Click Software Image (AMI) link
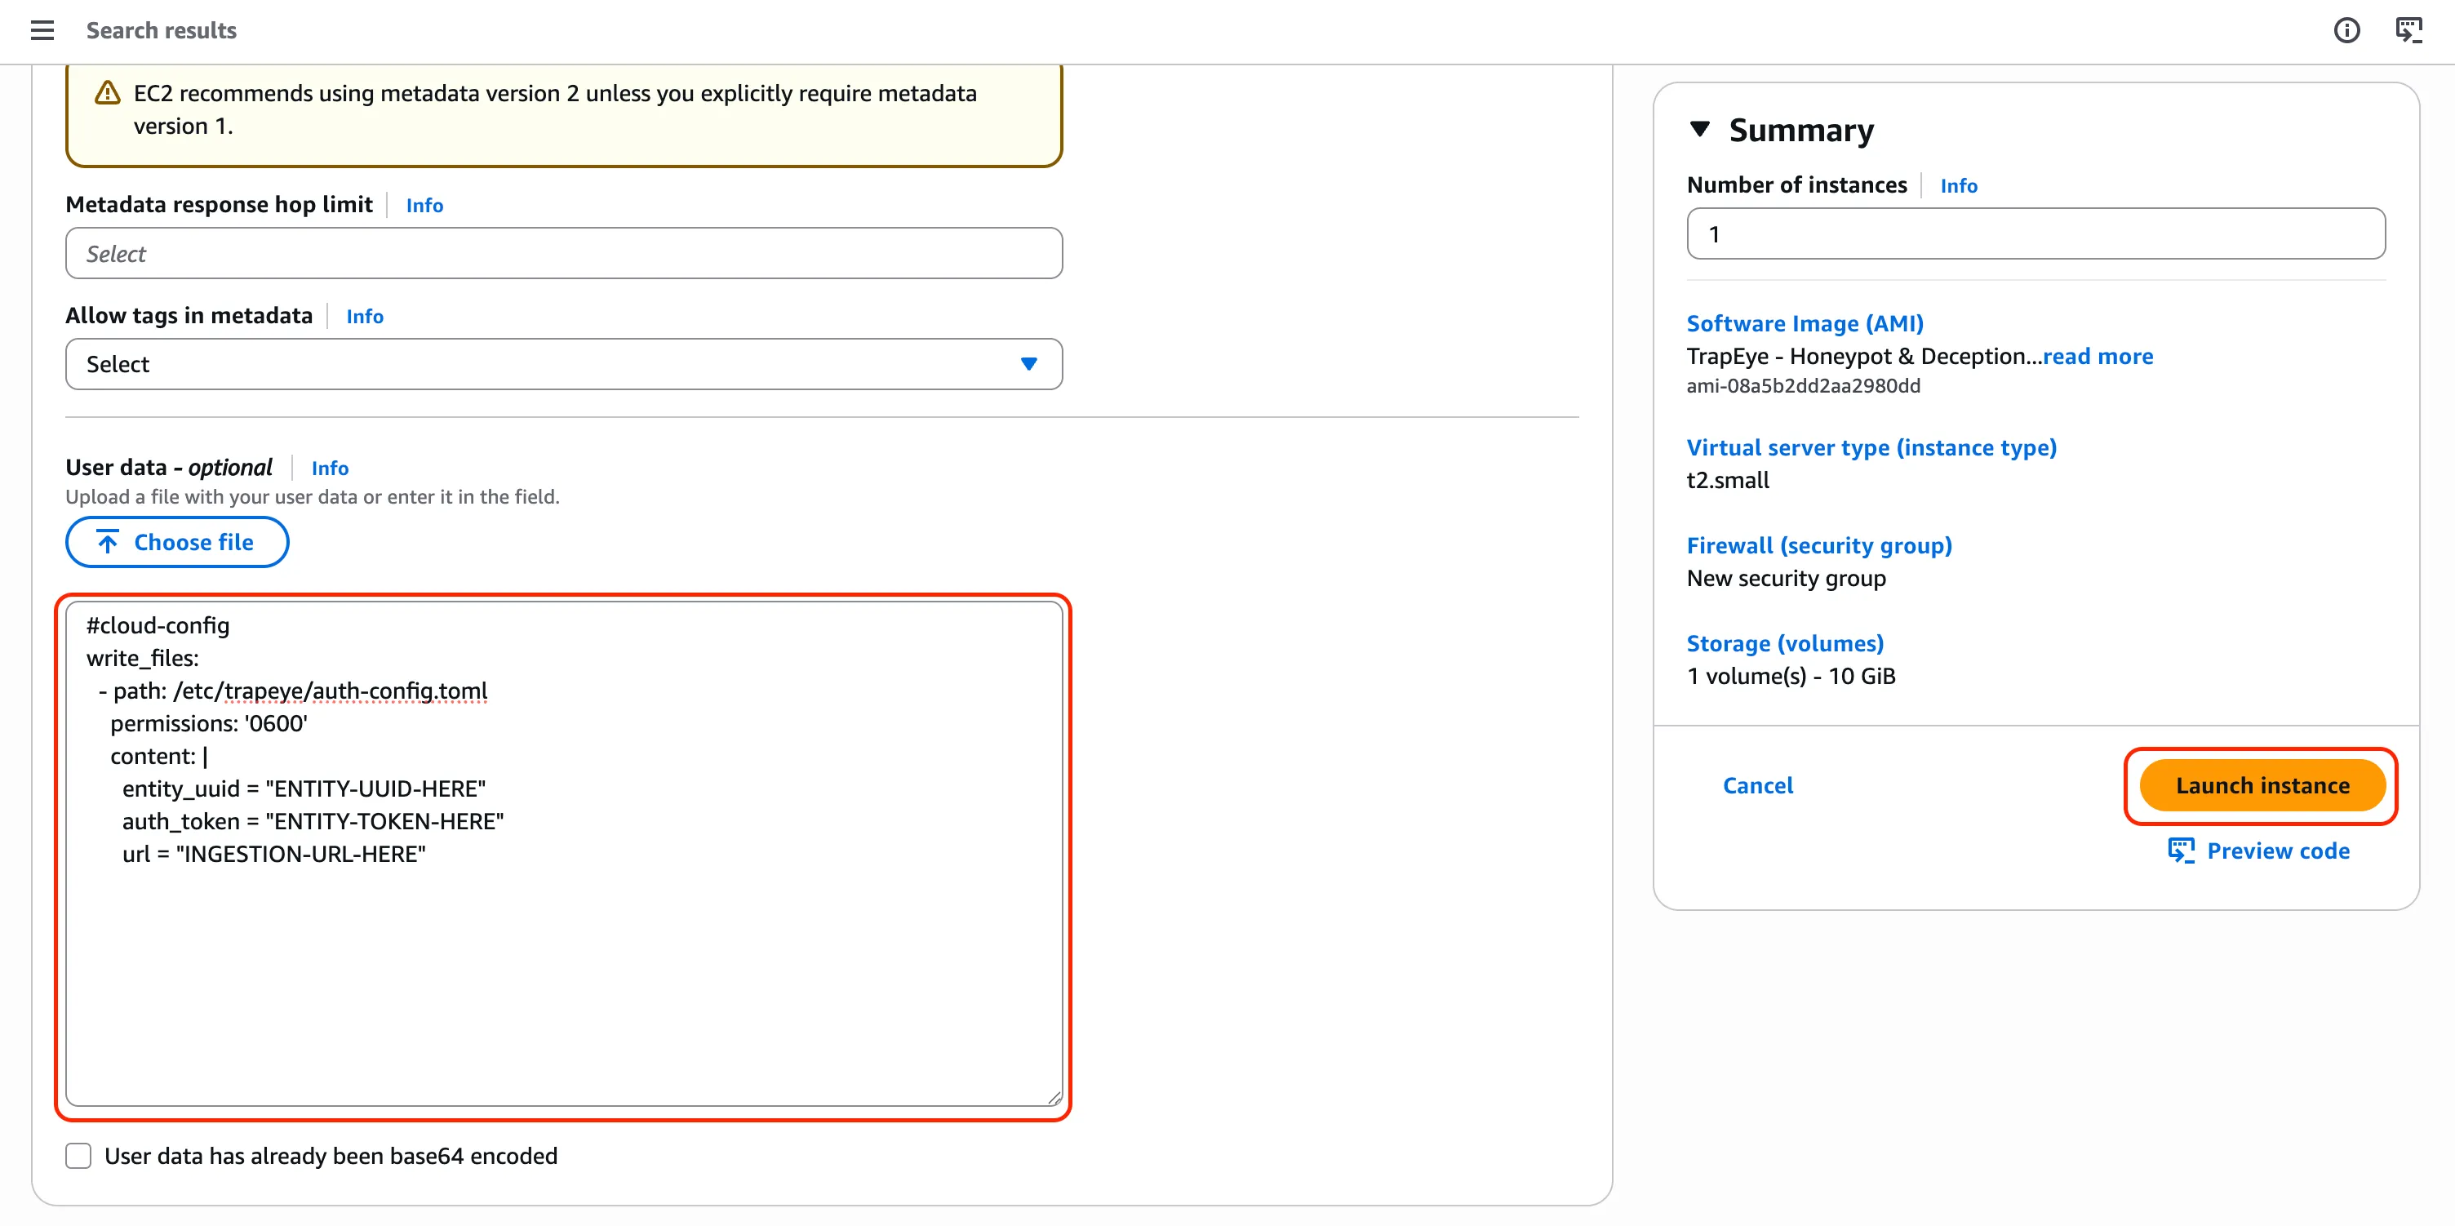Image resolution: width=2455 pixels, height=1226 pixels. [1804, 323]
